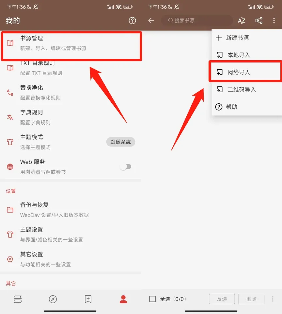
Task: Open 替换净化 settings
Action: pyautogui.click(x=70, y=93)
